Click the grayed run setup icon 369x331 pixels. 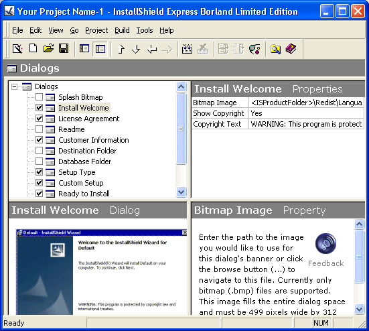[x=223, y=49]
